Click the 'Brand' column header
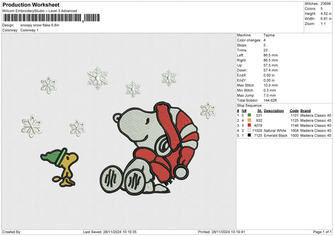The image size is (334, 236). [306, 111]
